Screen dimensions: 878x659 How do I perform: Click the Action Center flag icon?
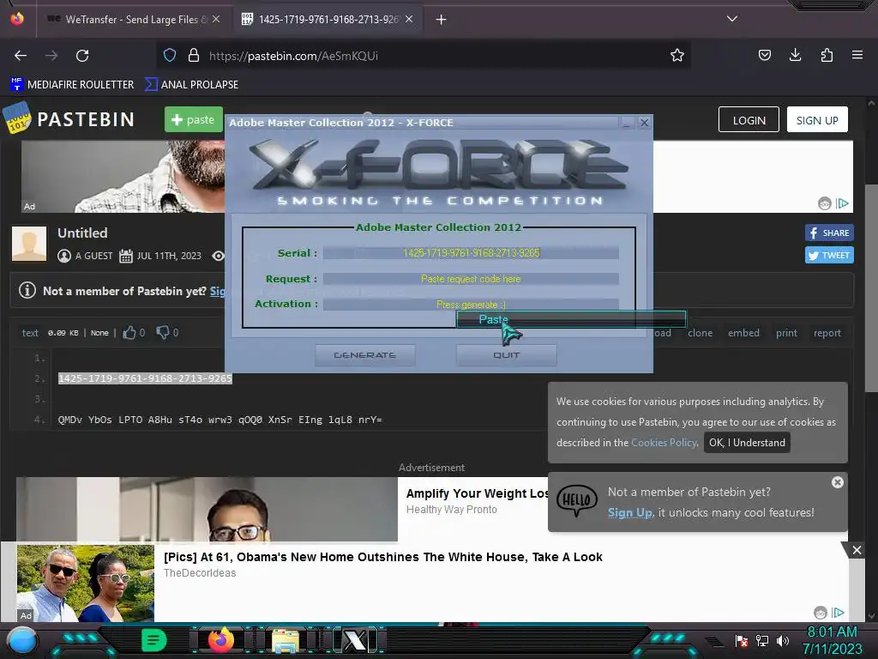[742, 640]
